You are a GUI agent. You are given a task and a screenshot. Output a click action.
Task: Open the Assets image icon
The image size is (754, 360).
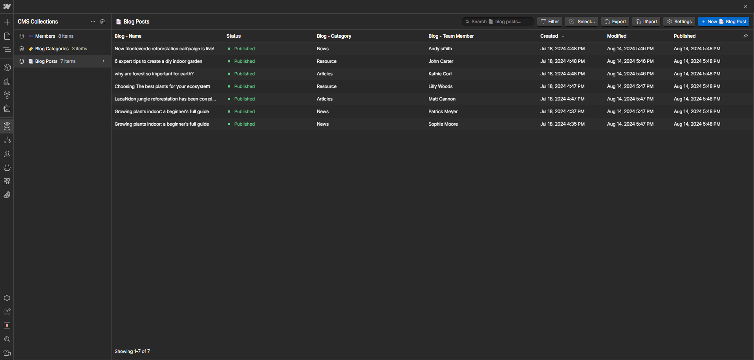pyautogui.click(x=7, y=109)
